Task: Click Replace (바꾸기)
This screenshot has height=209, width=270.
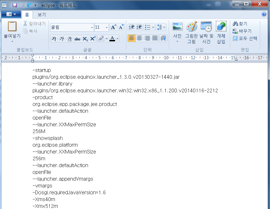Action: pos(242,31)
